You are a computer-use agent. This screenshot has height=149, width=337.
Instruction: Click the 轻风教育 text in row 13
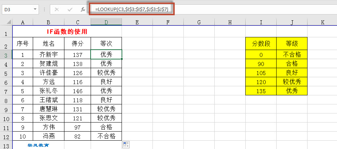[x=38, y=145]
